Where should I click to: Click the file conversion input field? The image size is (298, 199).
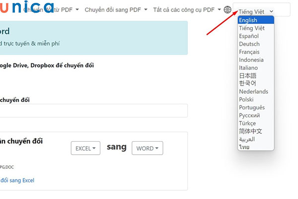coord(93,111)
